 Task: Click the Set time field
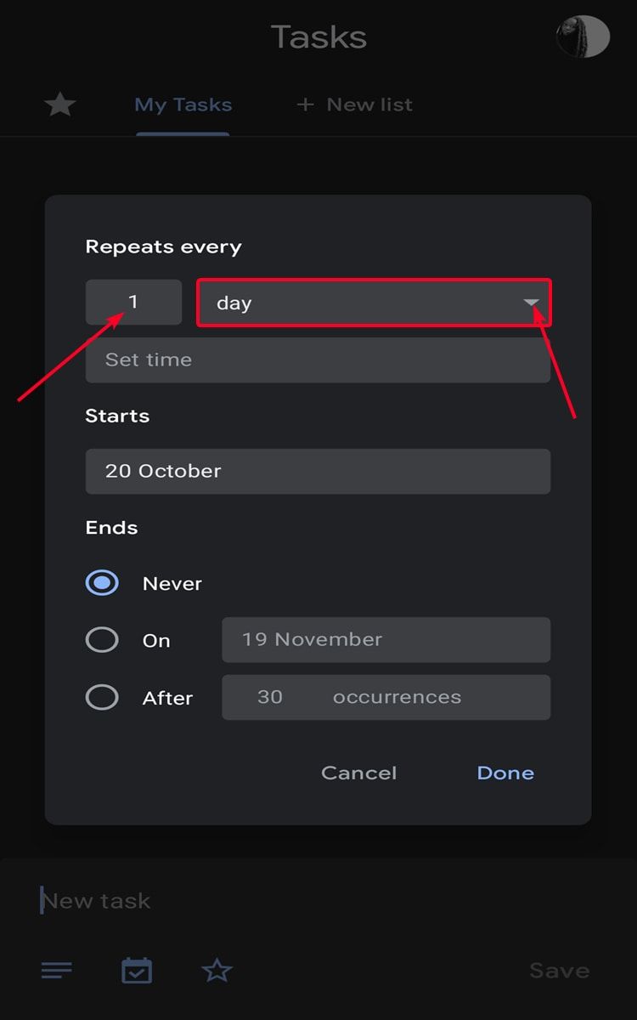click(318, 360)
